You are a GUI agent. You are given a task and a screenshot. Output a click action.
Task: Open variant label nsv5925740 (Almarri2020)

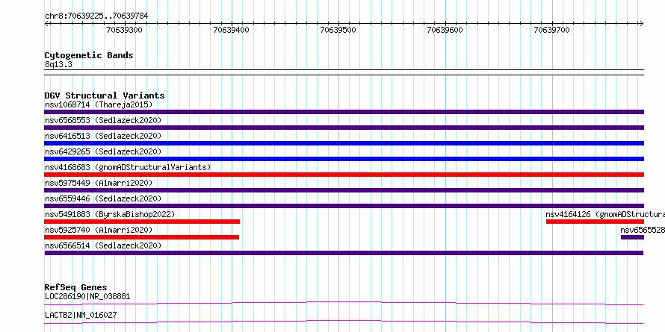coord(99,230)
